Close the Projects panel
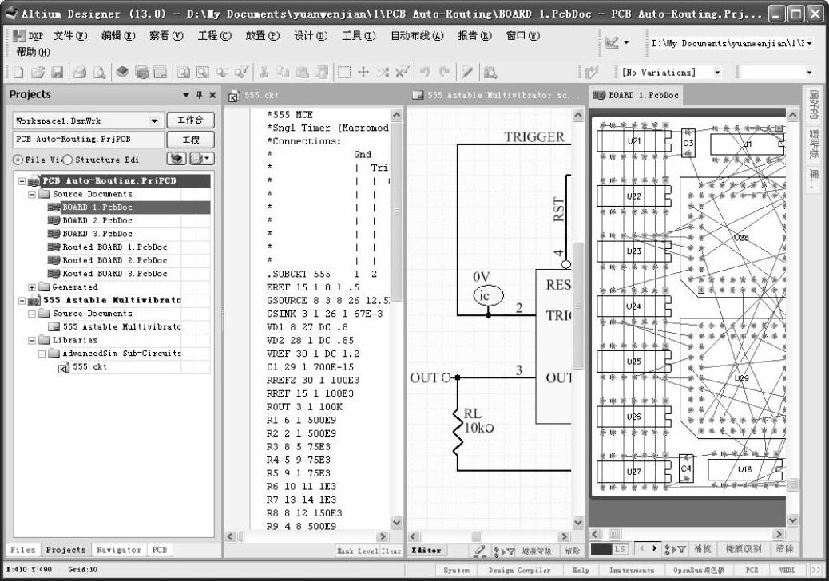This screenshot has height=581, width=829. tap(212, 95)
